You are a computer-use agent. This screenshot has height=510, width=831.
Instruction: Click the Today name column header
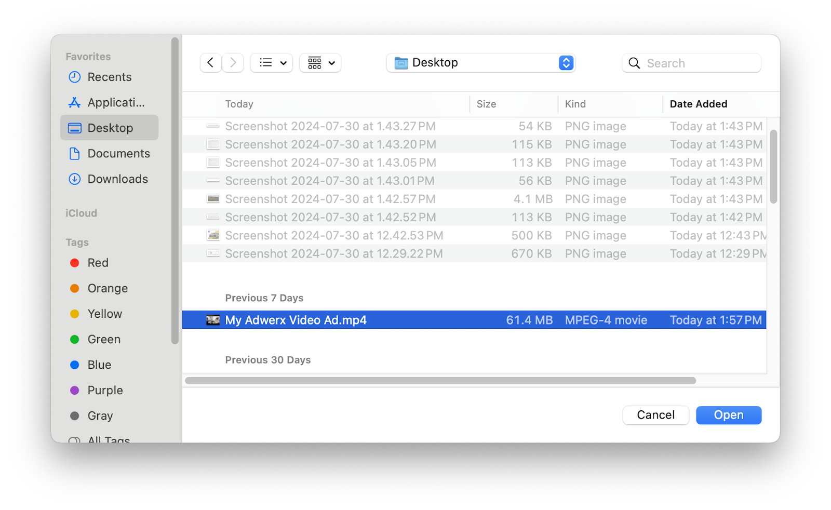[326, 104]
